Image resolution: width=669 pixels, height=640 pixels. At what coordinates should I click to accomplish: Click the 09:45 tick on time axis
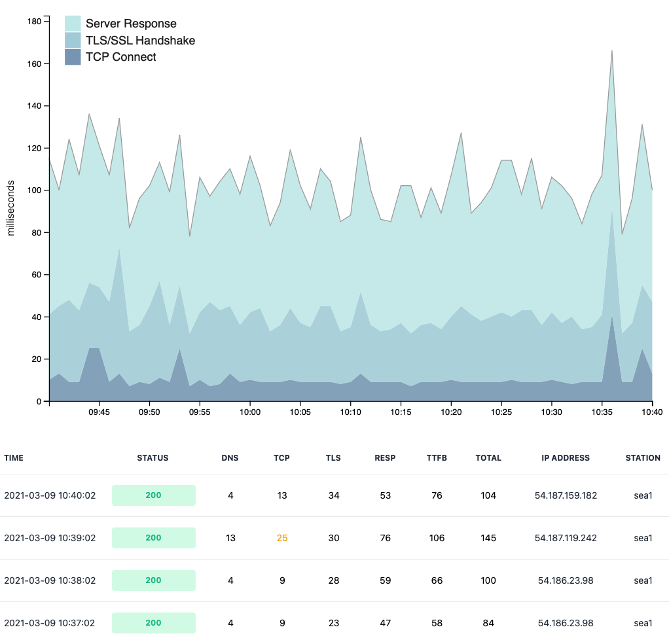[x=99, y=412]
